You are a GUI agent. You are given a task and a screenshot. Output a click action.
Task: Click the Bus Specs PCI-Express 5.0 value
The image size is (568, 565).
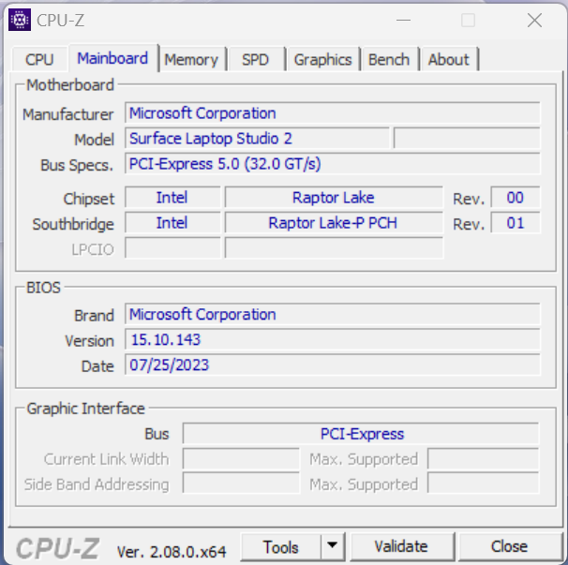pos(332,164)
